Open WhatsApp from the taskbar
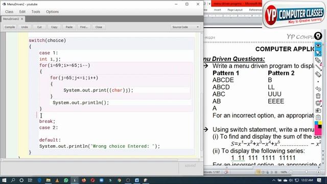Viewport: 327px width, 184px height. pyautogui.click(x=66, y=180)
